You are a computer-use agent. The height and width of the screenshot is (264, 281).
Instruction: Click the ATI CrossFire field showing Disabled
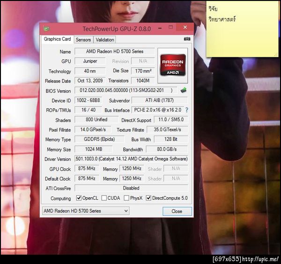click(x=131, y=188)
